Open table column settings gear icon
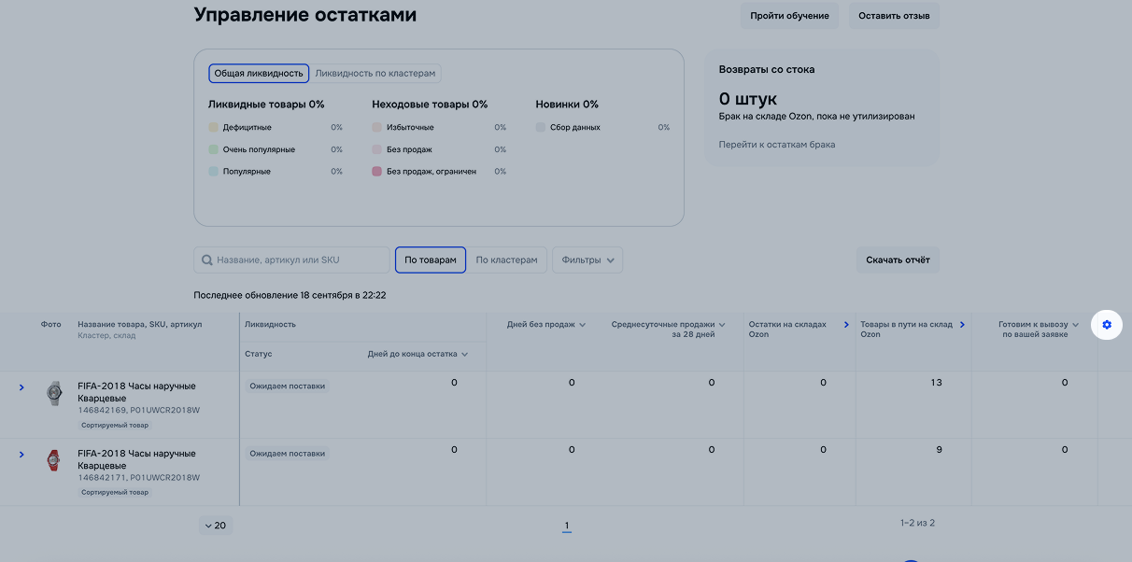The width and height of the screenshot is (1132, 562). click(x=1107, y=324)
